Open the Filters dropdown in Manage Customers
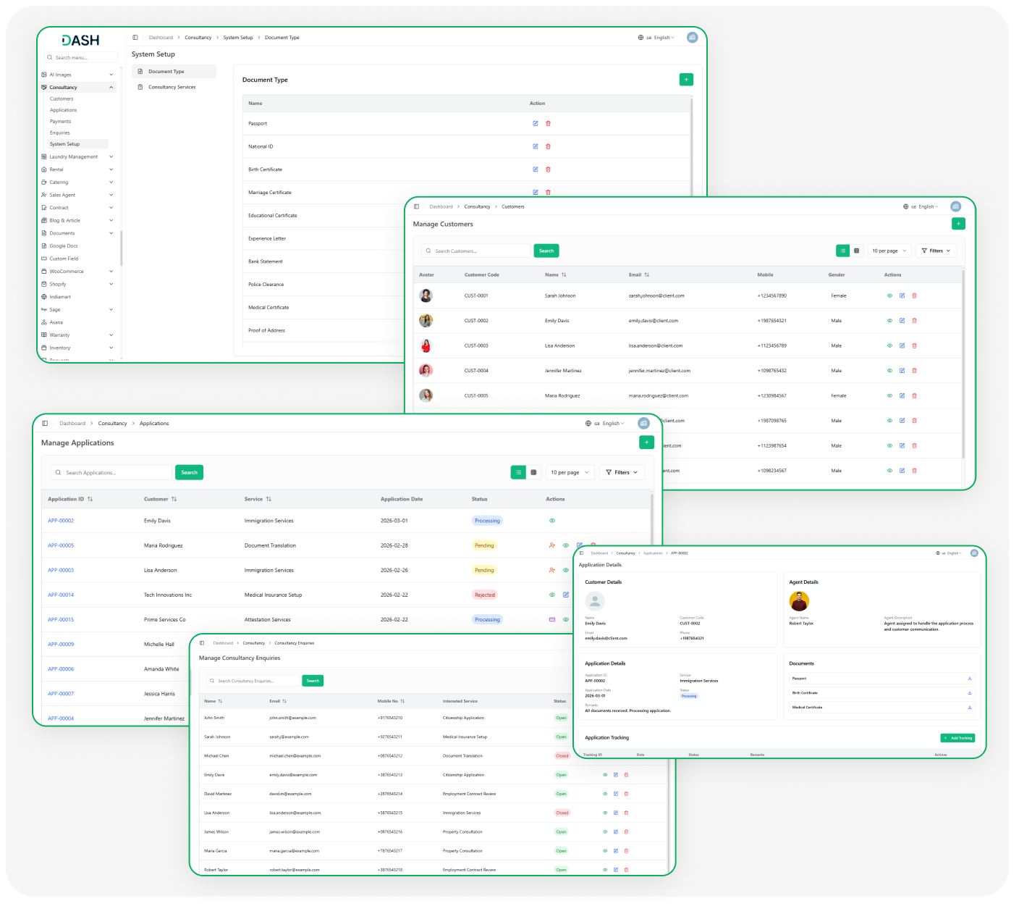The height and width of the screenshot is (914, 1019). coord(936,251)
